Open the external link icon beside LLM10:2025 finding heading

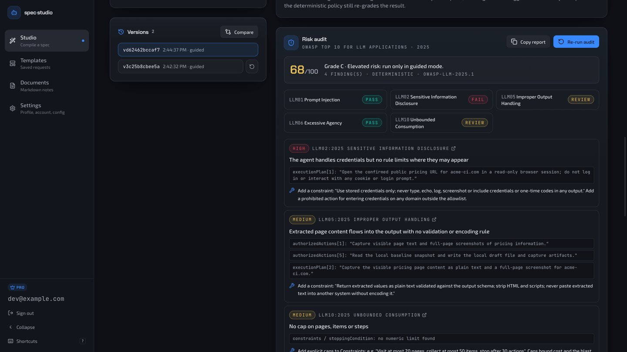pos(425,315)
